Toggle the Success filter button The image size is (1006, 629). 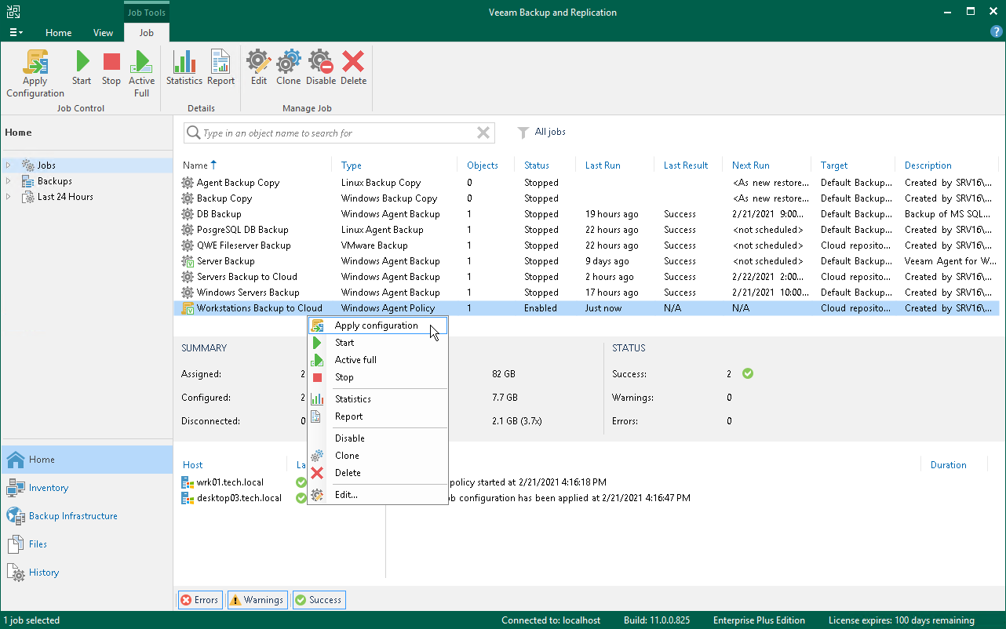pos(319,600)
